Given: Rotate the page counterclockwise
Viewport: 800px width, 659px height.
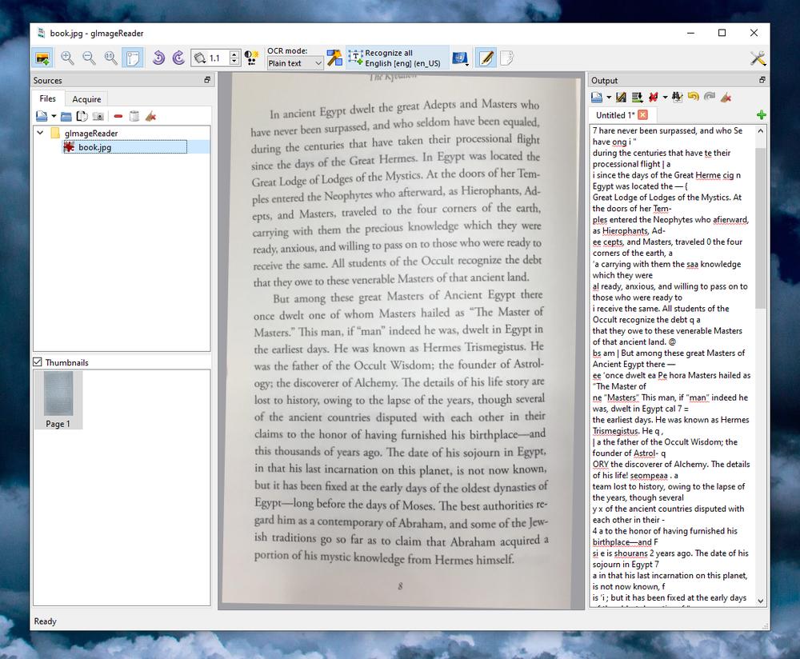Looking at the screenshot, I should (157, 58).
